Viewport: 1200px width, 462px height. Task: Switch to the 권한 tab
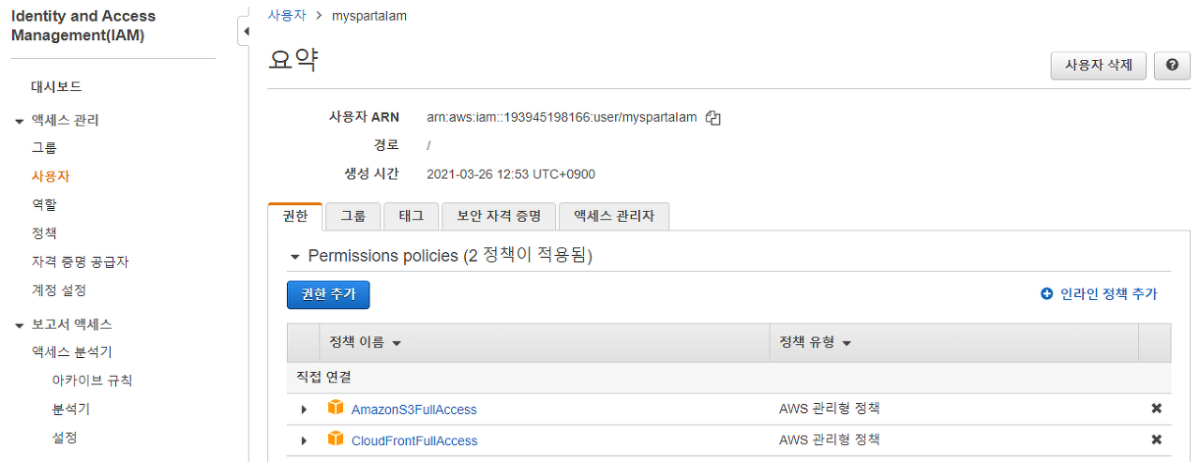pyautogui.click(x=295, y=216)
